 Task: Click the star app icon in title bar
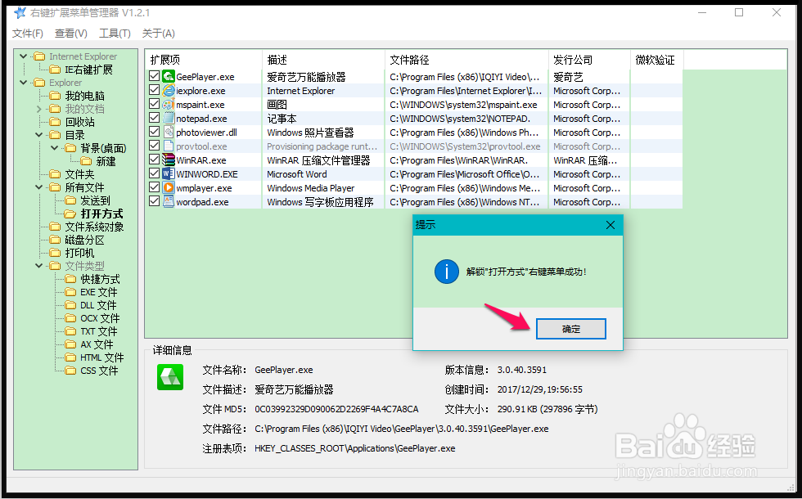pyautogui.click(x=20, y=12)
